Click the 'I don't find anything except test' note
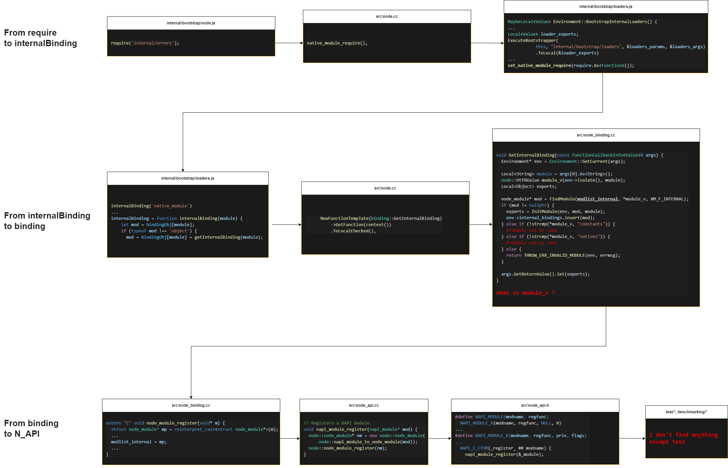Viewport: 728px width, 468px height. coord(683,438)
